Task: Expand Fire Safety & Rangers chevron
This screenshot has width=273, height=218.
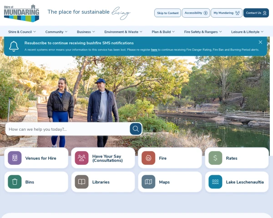Action: (220, 32)
